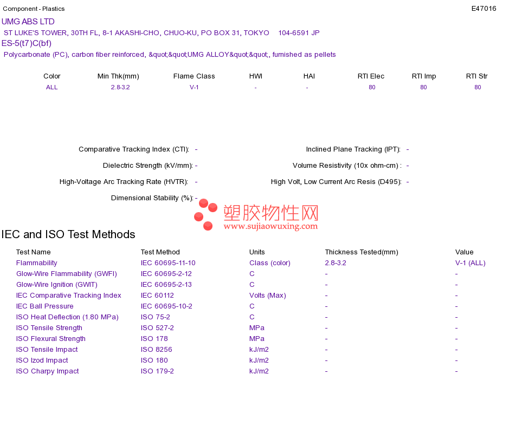Click the IEC 60695-11-10 test method
This screenshot has height=433, width=515.
coord(168,263)
